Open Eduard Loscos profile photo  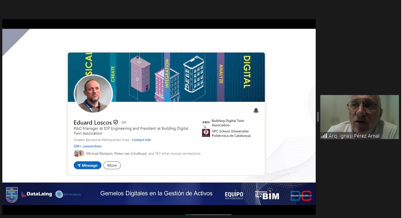coord(93,94)
